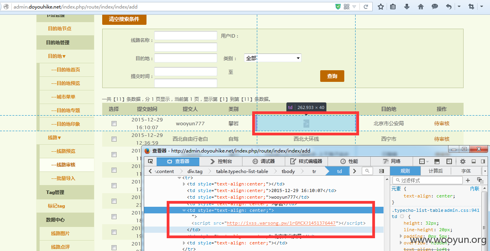This screenshot has height=251, width=490.
Task: Switch to the 控制台 devtools tab
Action: 221,161
